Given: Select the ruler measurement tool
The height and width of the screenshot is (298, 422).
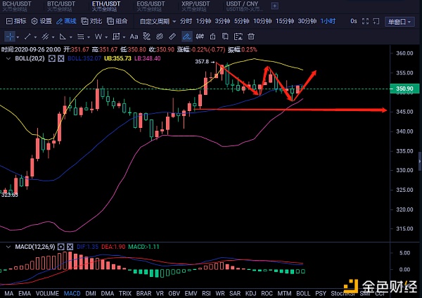Looking at the screenshot, I should [172, 37].
